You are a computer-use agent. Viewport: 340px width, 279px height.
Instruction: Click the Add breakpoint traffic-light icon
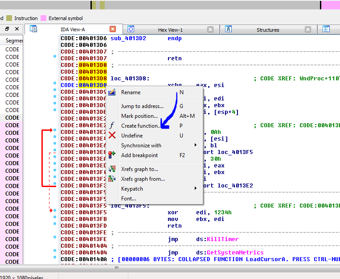click(x=112, y=155)
